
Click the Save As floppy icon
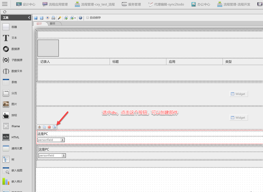(x=42, y=18)
